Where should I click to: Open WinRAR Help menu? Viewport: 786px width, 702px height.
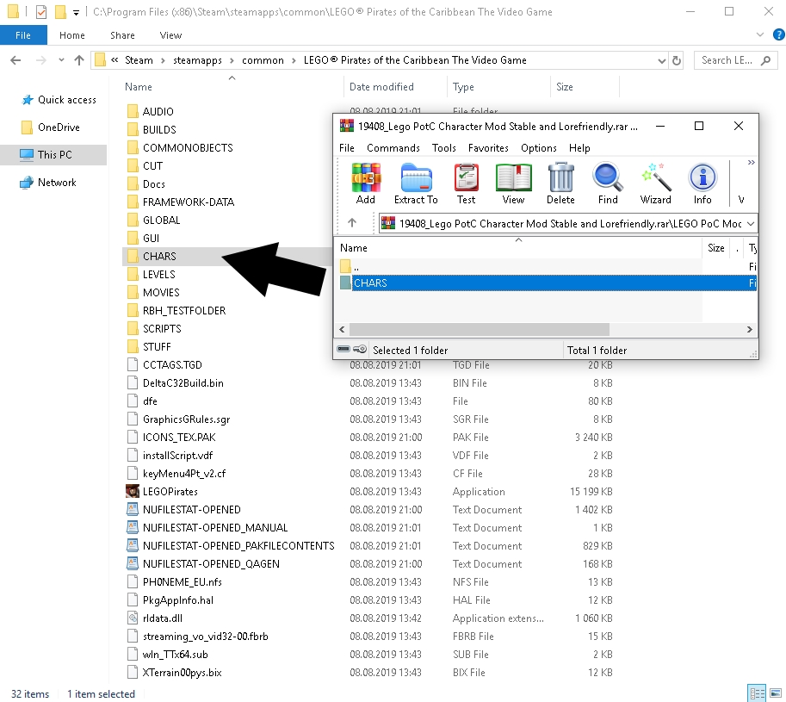pyautogui.click(x=579, y=148)
